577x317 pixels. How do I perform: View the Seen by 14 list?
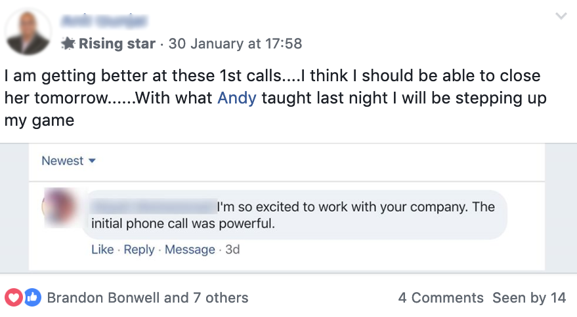529,297
